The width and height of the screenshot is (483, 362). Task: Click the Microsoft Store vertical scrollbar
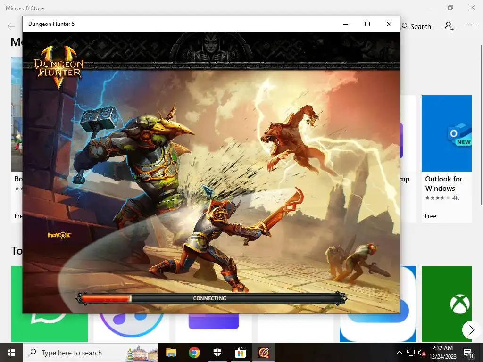[481, 124]
